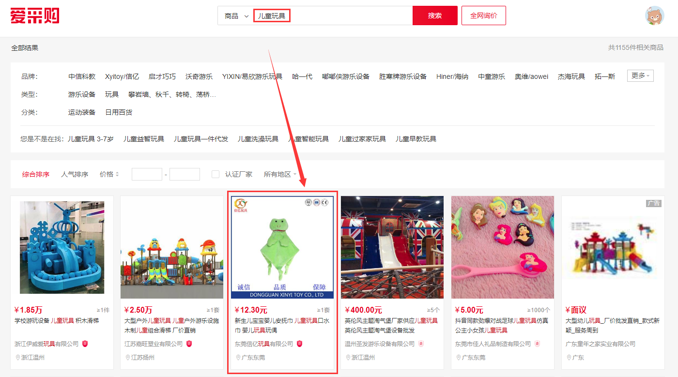
Task: Search suggestion 儿童益智玩具
Action: 144,139
